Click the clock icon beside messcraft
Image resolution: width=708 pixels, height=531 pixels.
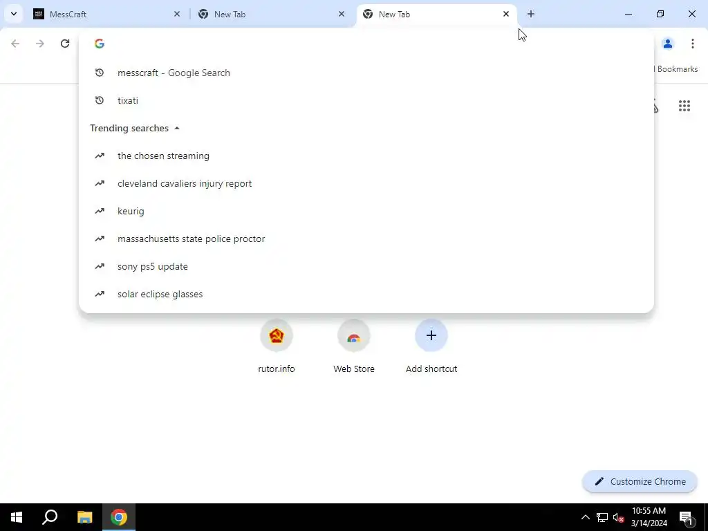[x=100, y=73]
